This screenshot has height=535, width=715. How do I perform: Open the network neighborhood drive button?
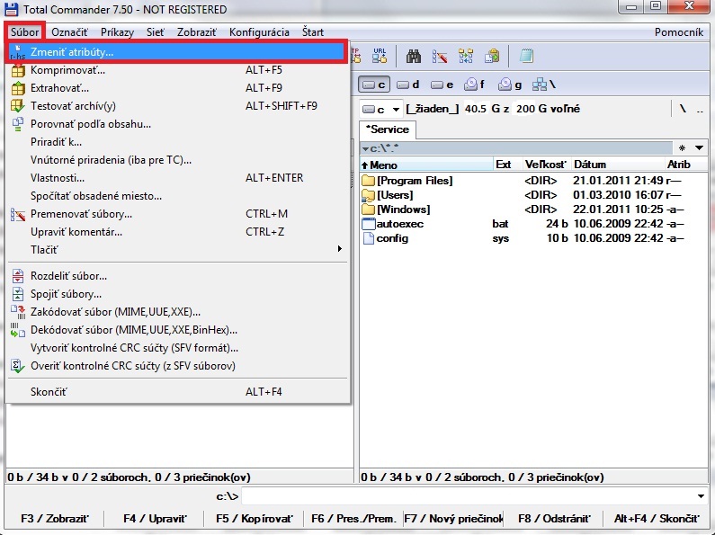tap(543, 85)
